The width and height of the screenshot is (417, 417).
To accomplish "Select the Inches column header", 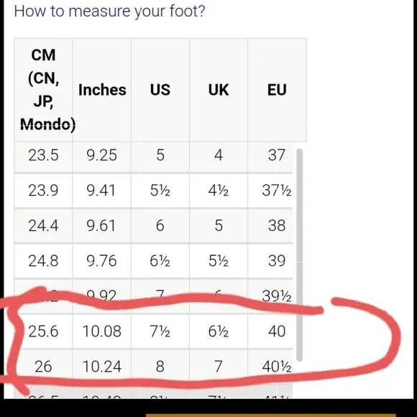I will coord(102,90).
